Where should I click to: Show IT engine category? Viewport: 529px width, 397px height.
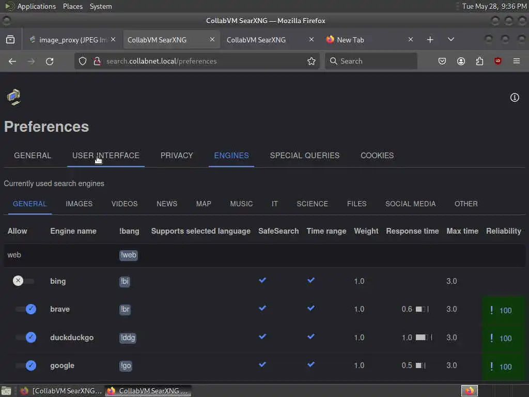tap(275, 204)
